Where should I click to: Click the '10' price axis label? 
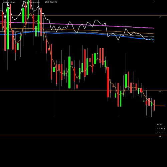pos(160,136)
